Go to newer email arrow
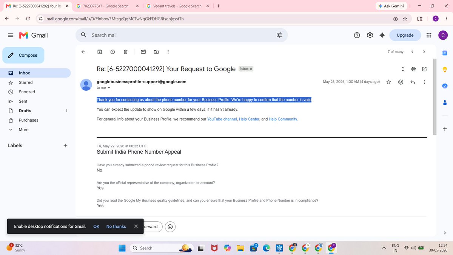Viewport: 453px width, 255px height. (412, 52)
